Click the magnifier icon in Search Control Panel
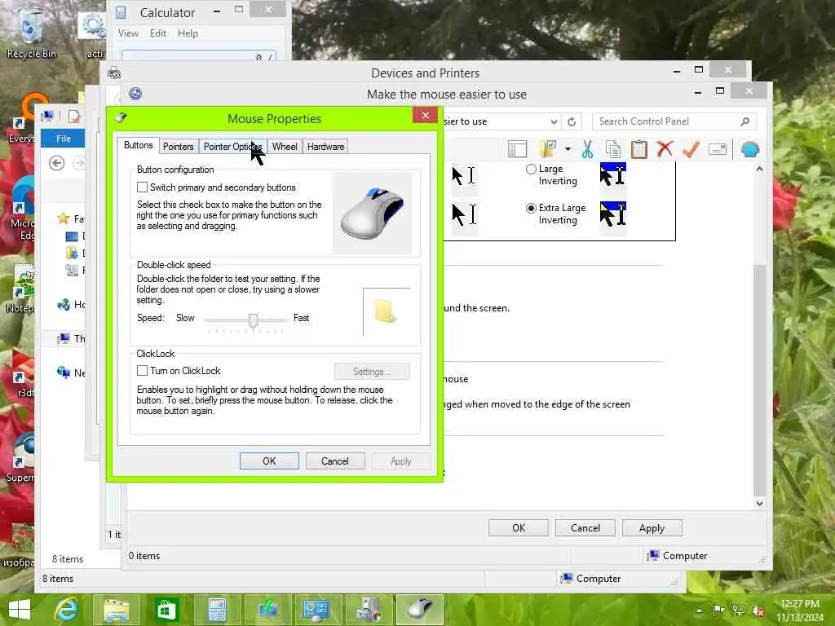 tap(744, 122)
